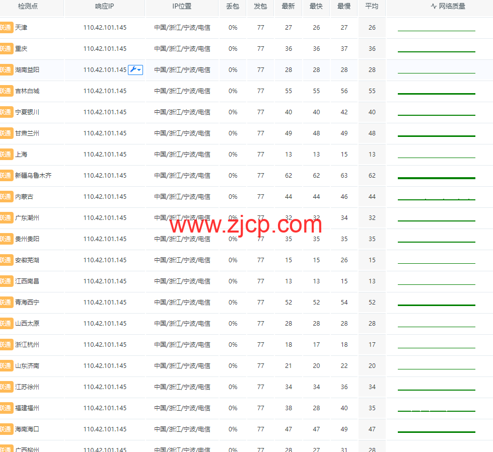The height and width of the screenshot is (452, 493).
Task: Click the 最慢 column header
Action: click(344, 7)
